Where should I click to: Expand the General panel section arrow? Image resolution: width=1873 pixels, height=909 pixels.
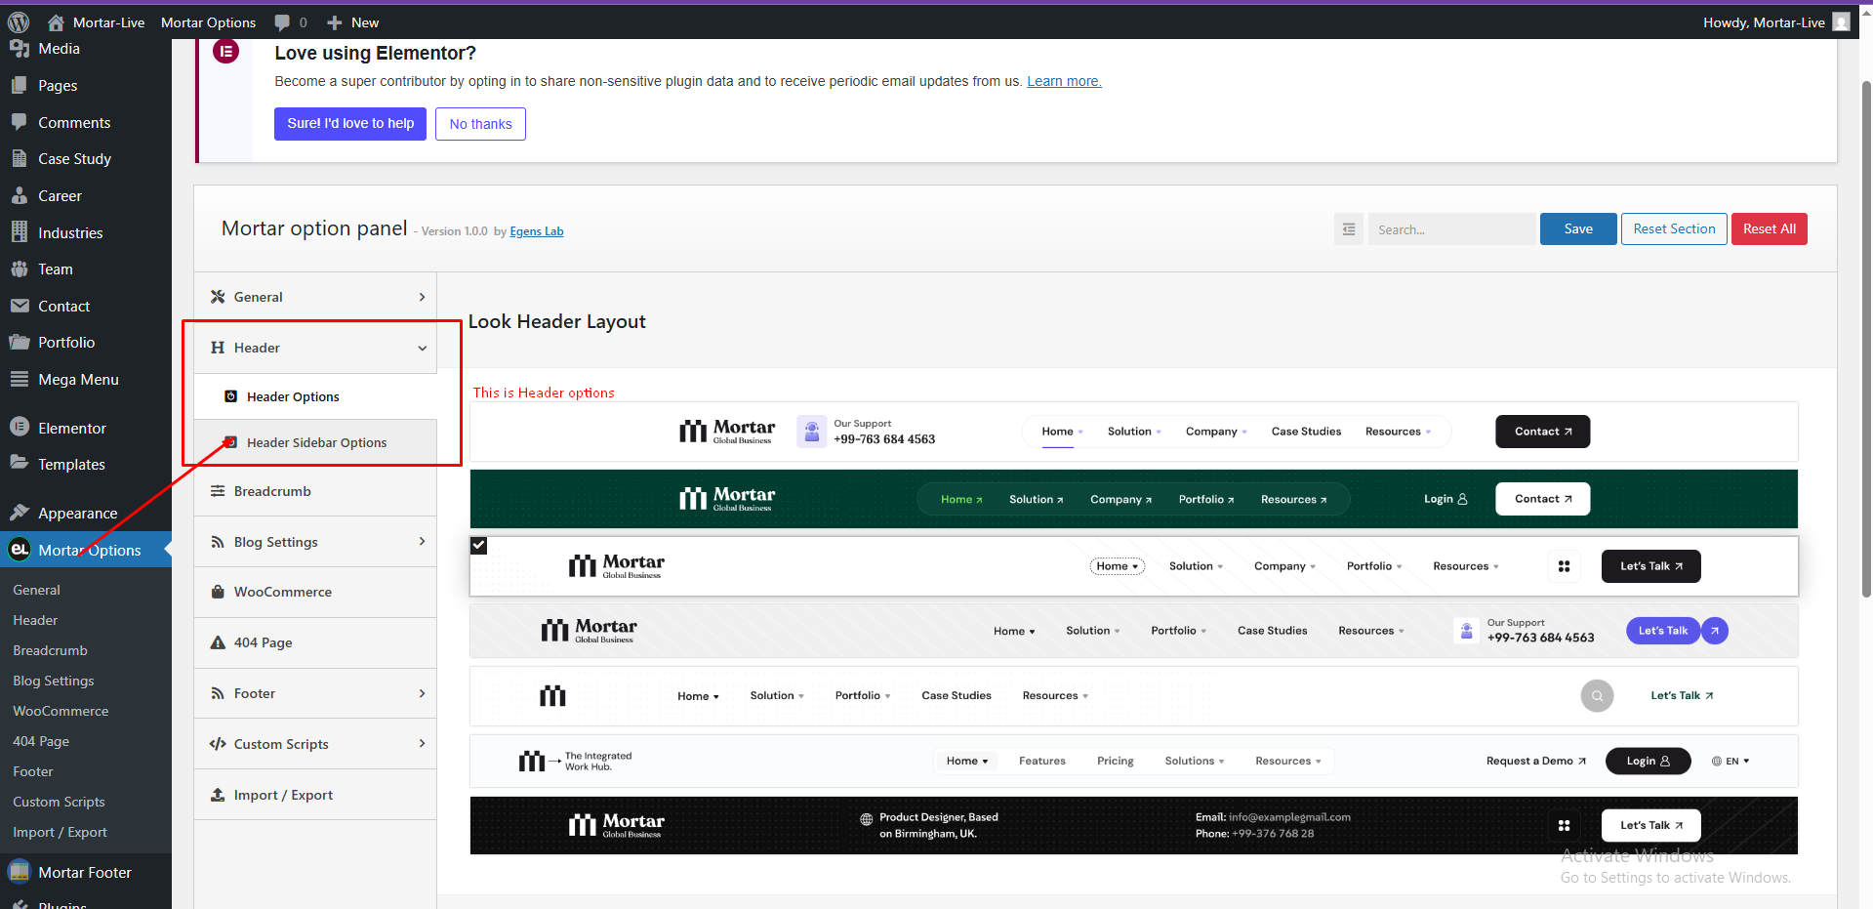pos(422,297)
